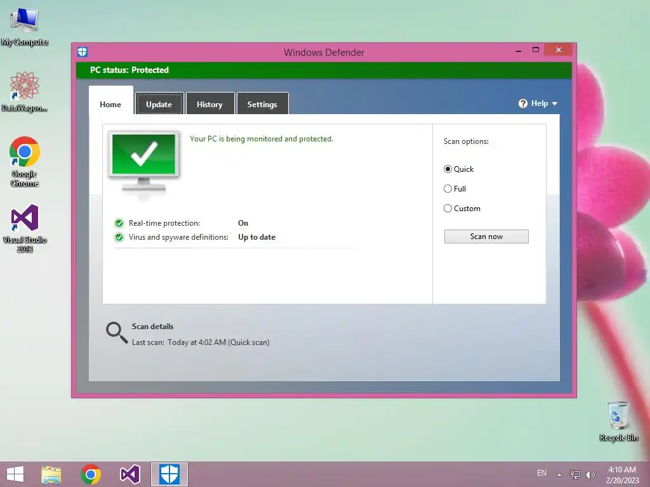The height and width of the screenshot is (487, 650).
Task: Click the 'Scan details' heading
Action: [x=152, y=327]
